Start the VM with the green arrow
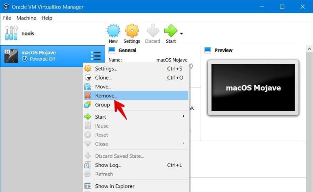 (171, 31)
